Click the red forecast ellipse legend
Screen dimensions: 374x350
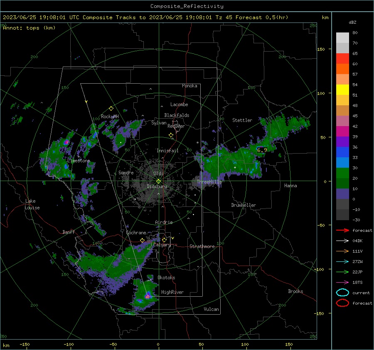pyautogui.click(x=342, y=303)
